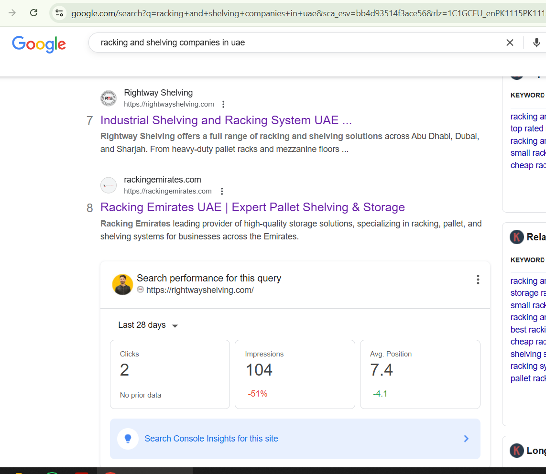This screenshot has height=474, width=546.
Task: Clear the search box with X icon
Action: [510, 43]
